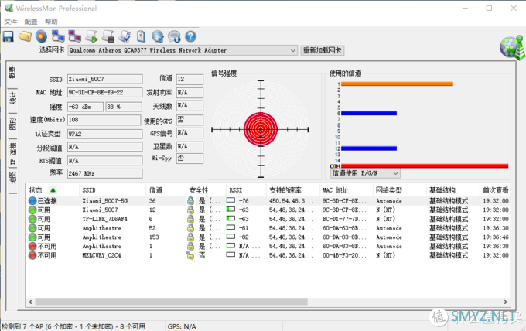Start logging with green play scroll icon

click(91, 36)
